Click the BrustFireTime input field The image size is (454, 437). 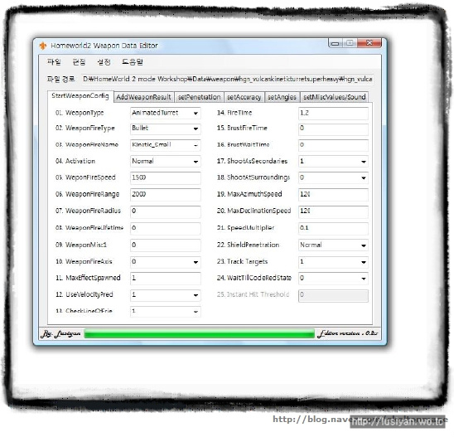coord(333,129)
